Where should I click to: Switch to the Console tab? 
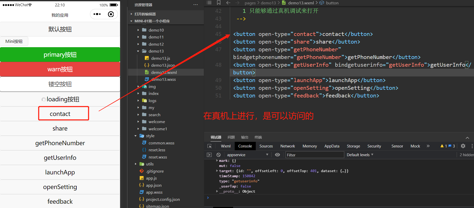coord(245,146)
